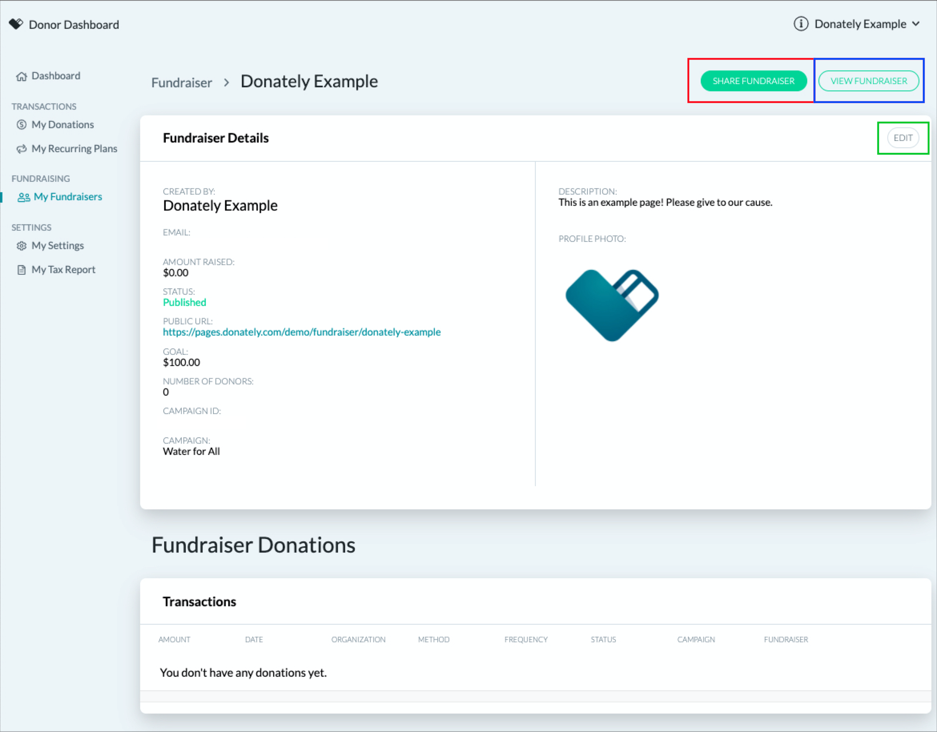Click the FREQUENCY column header
The width and height of the screenshot is (937, 732).
526,639
